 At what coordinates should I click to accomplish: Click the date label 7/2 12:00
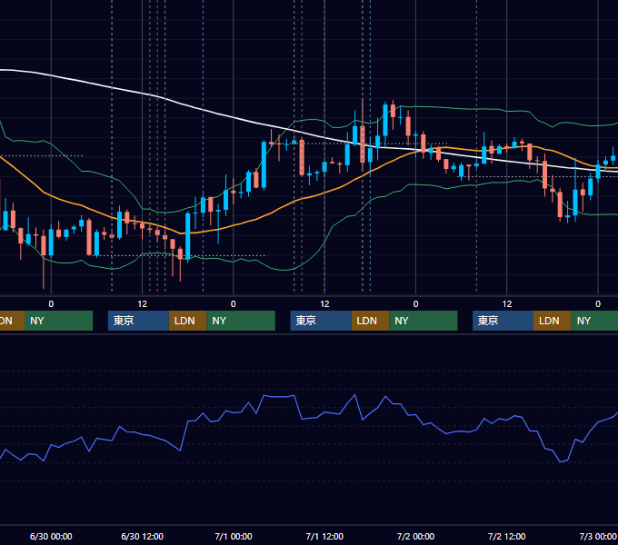pyautogui.click(x=506, y=536)
